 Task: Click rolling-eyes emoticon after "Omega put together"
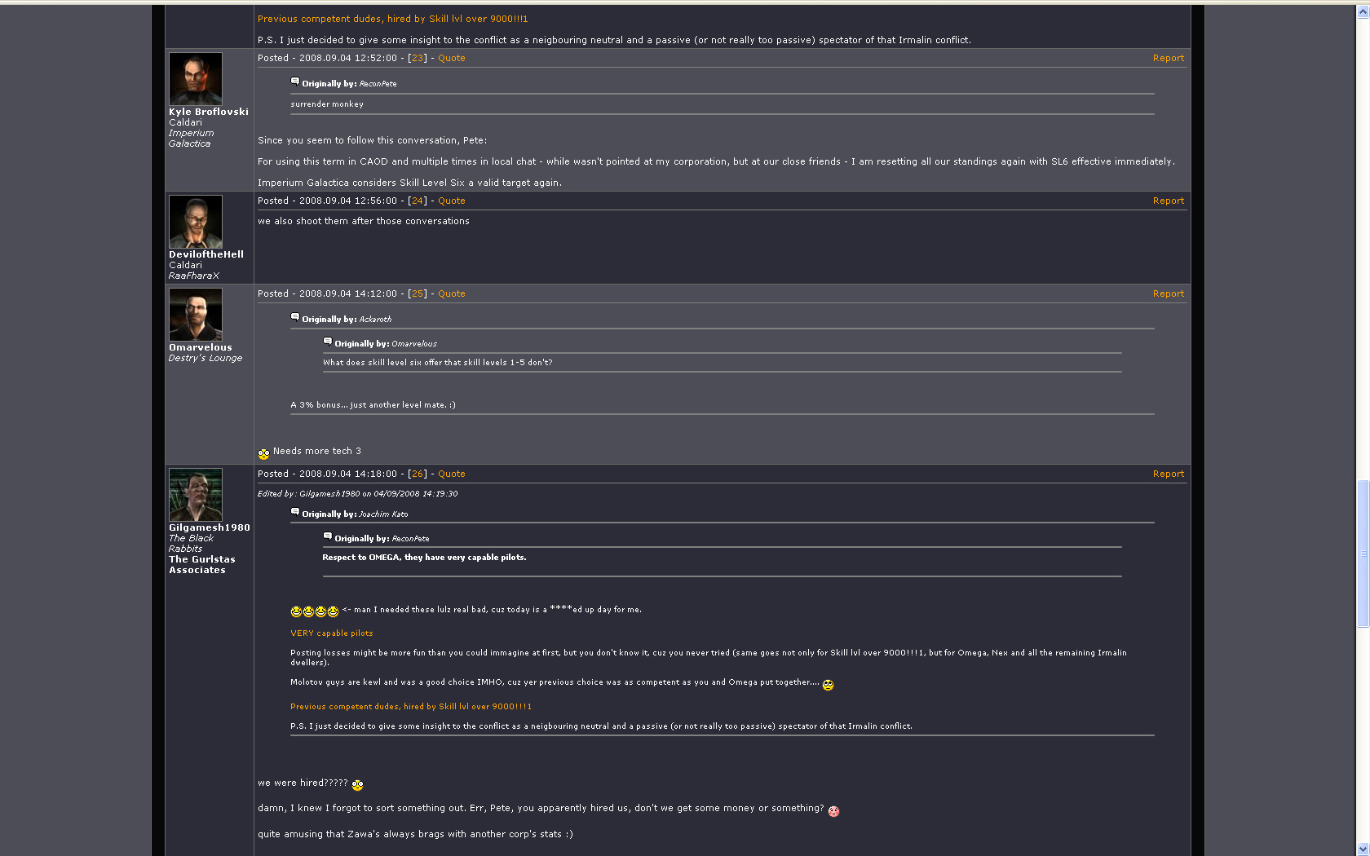828,685
